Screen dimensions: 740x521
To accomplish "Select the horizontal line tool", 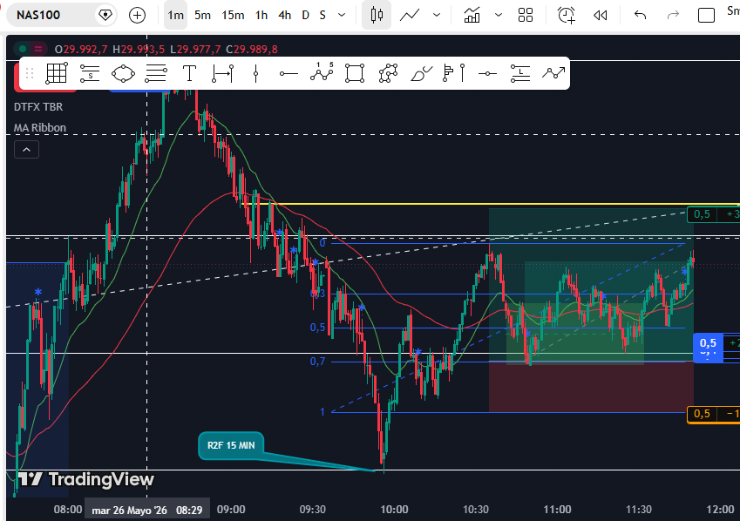I will pos(487,73).
